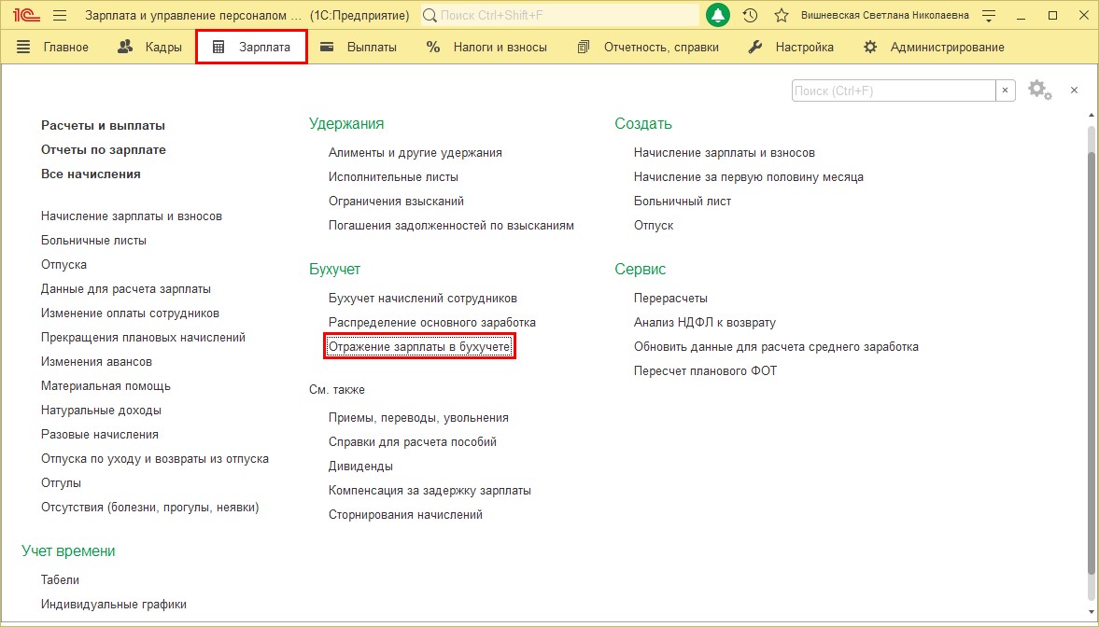Screen dimensions: 1099x627
Task: Switch to Настройка section
Action: [804, 47]
